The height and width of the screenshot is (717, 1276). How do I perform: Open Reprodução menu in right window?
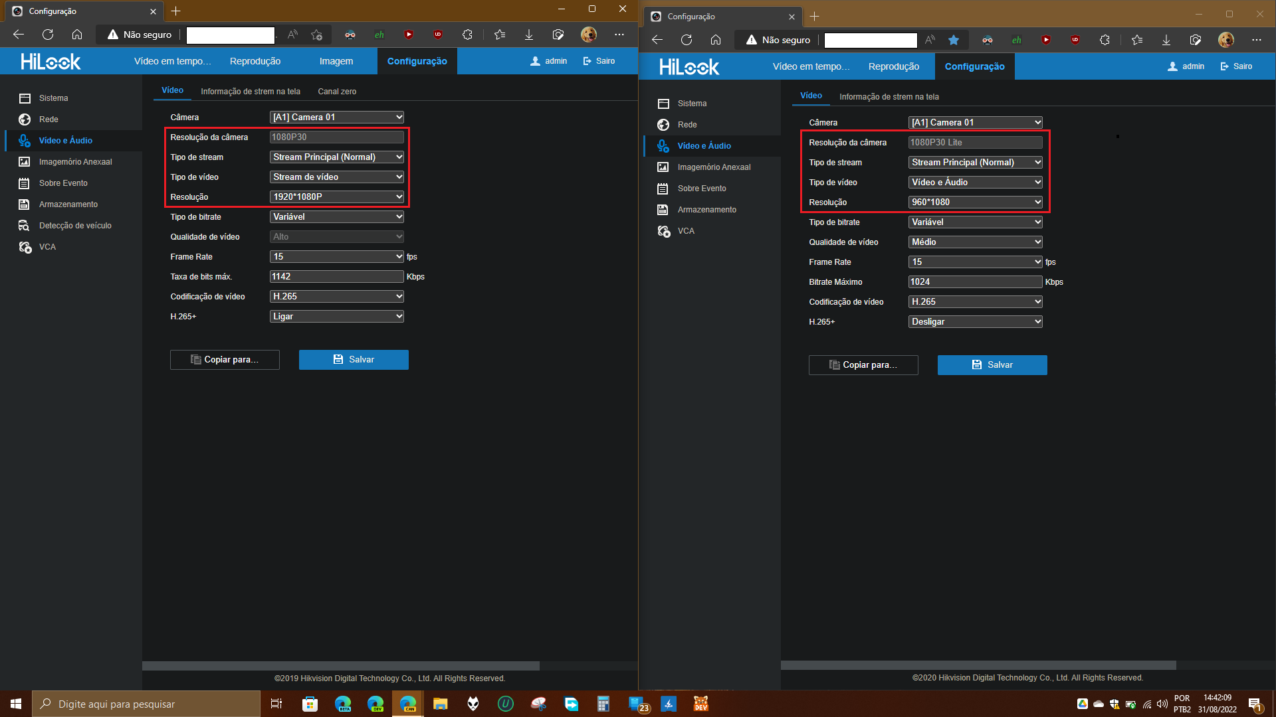(x=893, y=66)
